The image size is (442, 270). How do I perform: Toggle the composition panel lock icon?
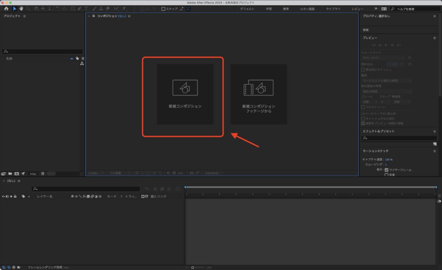[94, 16]
